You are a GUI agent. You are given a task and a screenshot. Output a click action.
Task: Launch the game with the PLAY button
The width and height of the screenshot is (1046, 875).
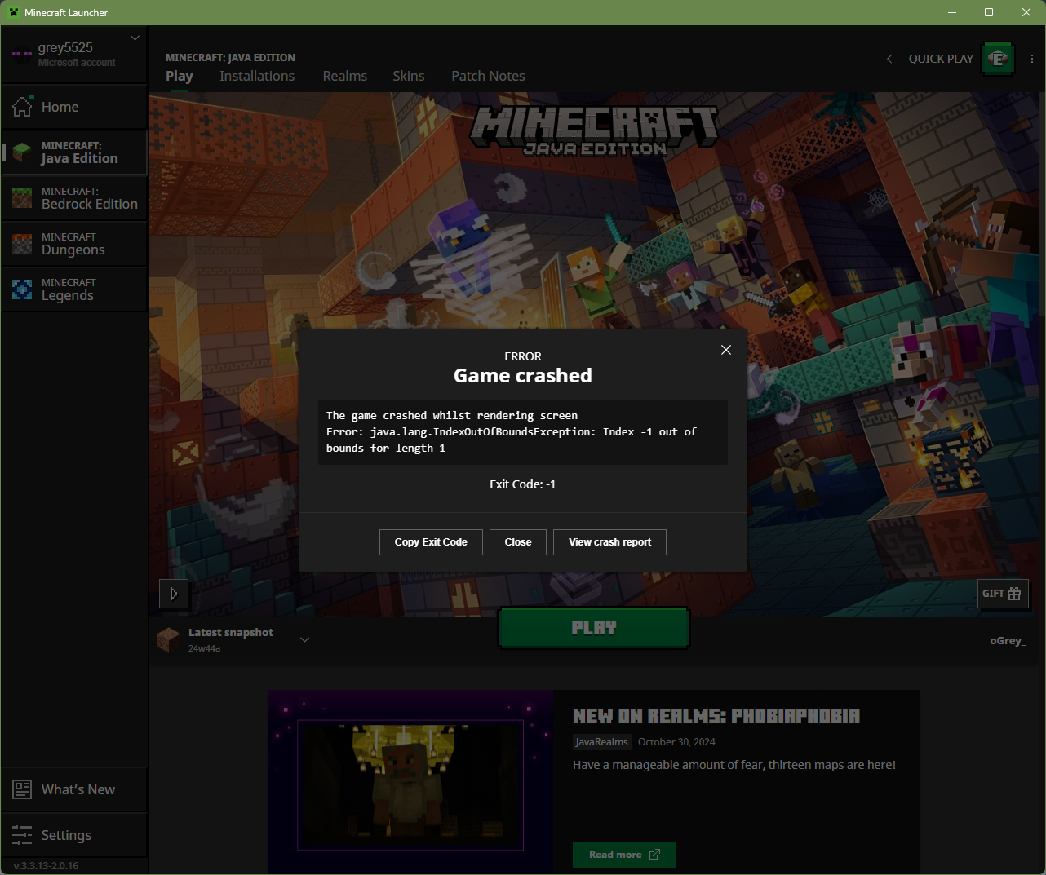pyautogui.click(x=594, y=628)
